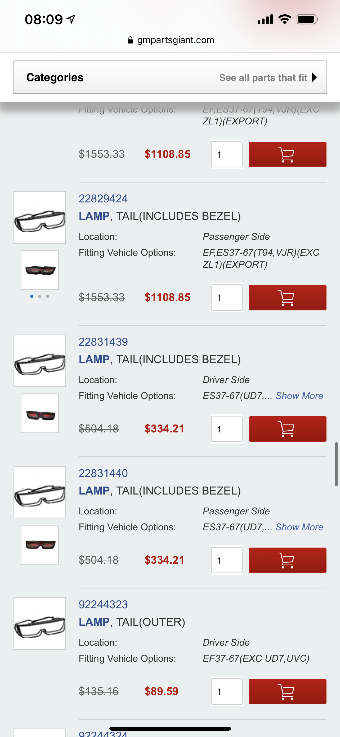Open part number 92244323 link
Viewport: 340px width, 737px height.
coord(103,605)
